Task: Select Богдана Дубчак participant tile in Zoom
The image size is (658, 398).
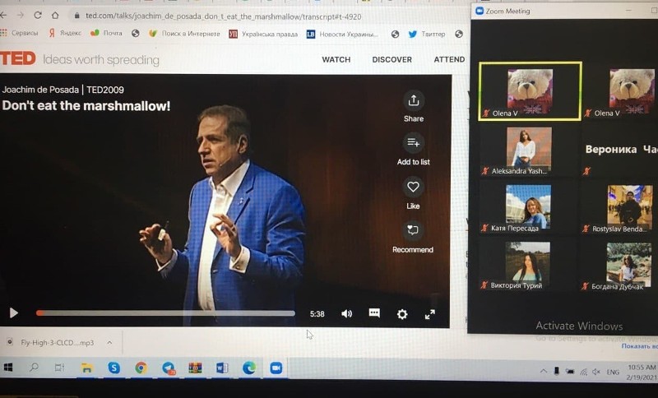Action: pos(619,265)
